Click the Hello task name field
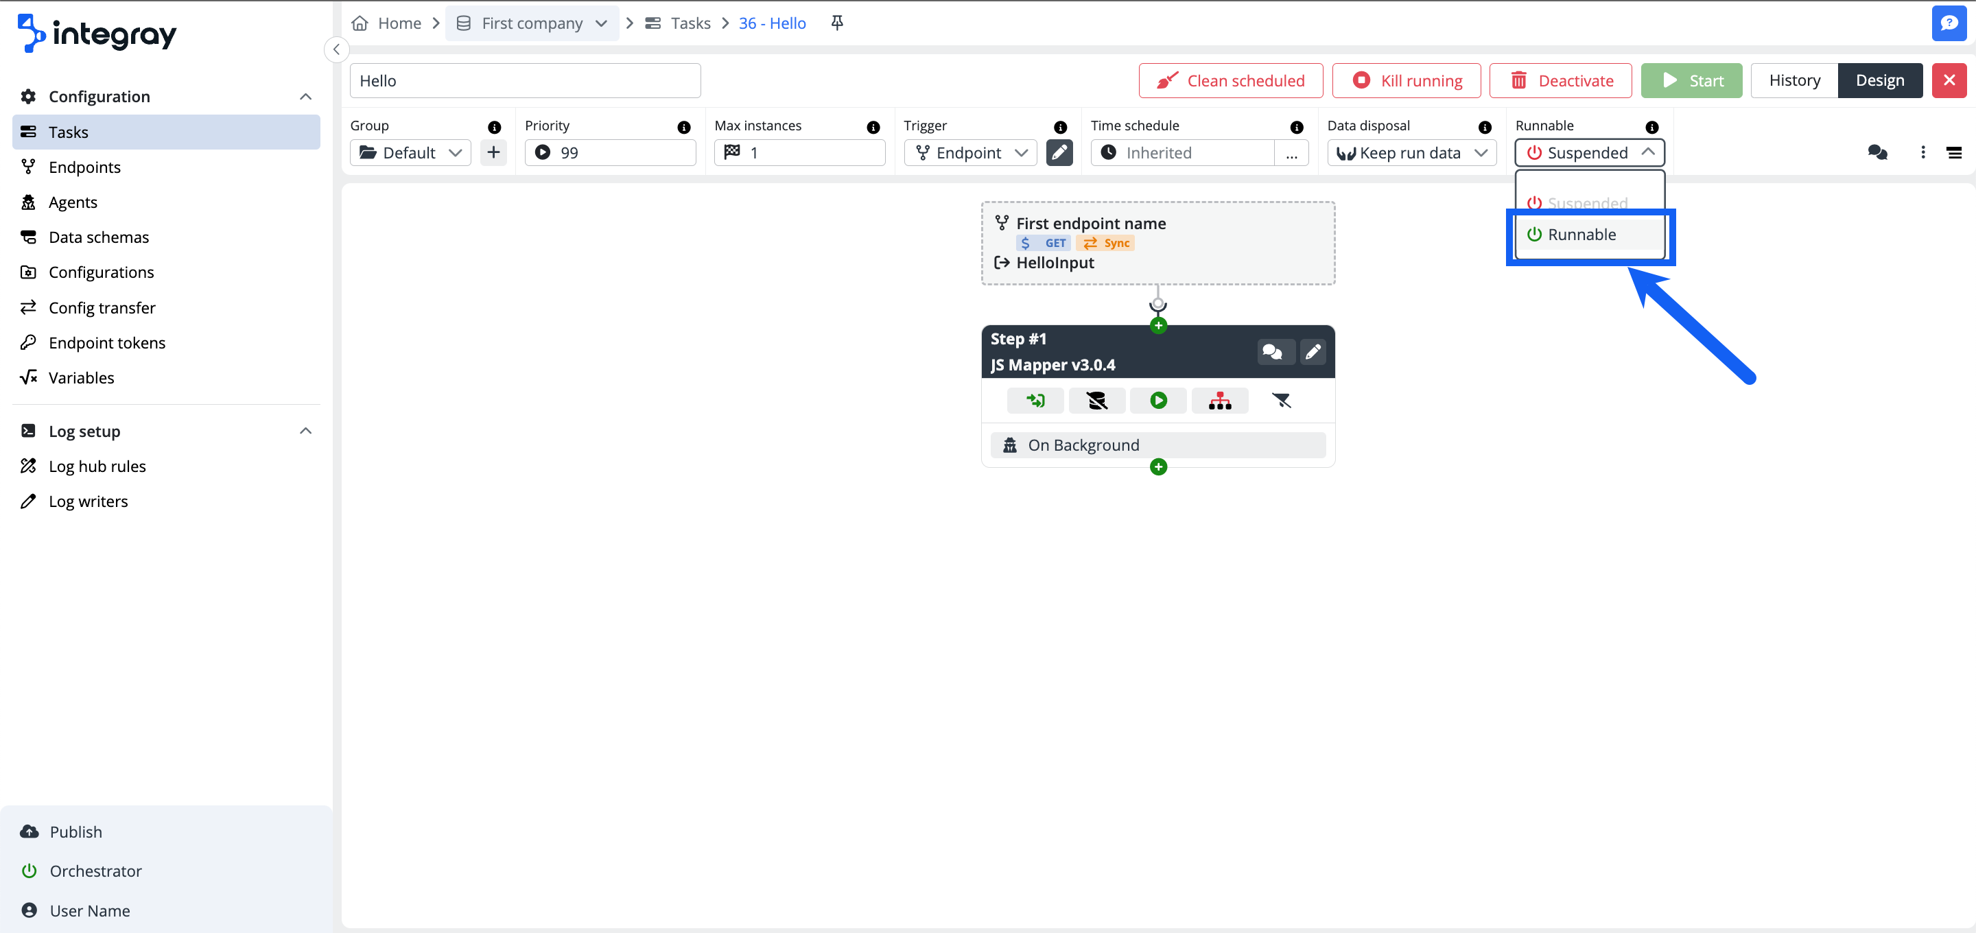The height and width of the screenshot is (933, 1976). 525,80
